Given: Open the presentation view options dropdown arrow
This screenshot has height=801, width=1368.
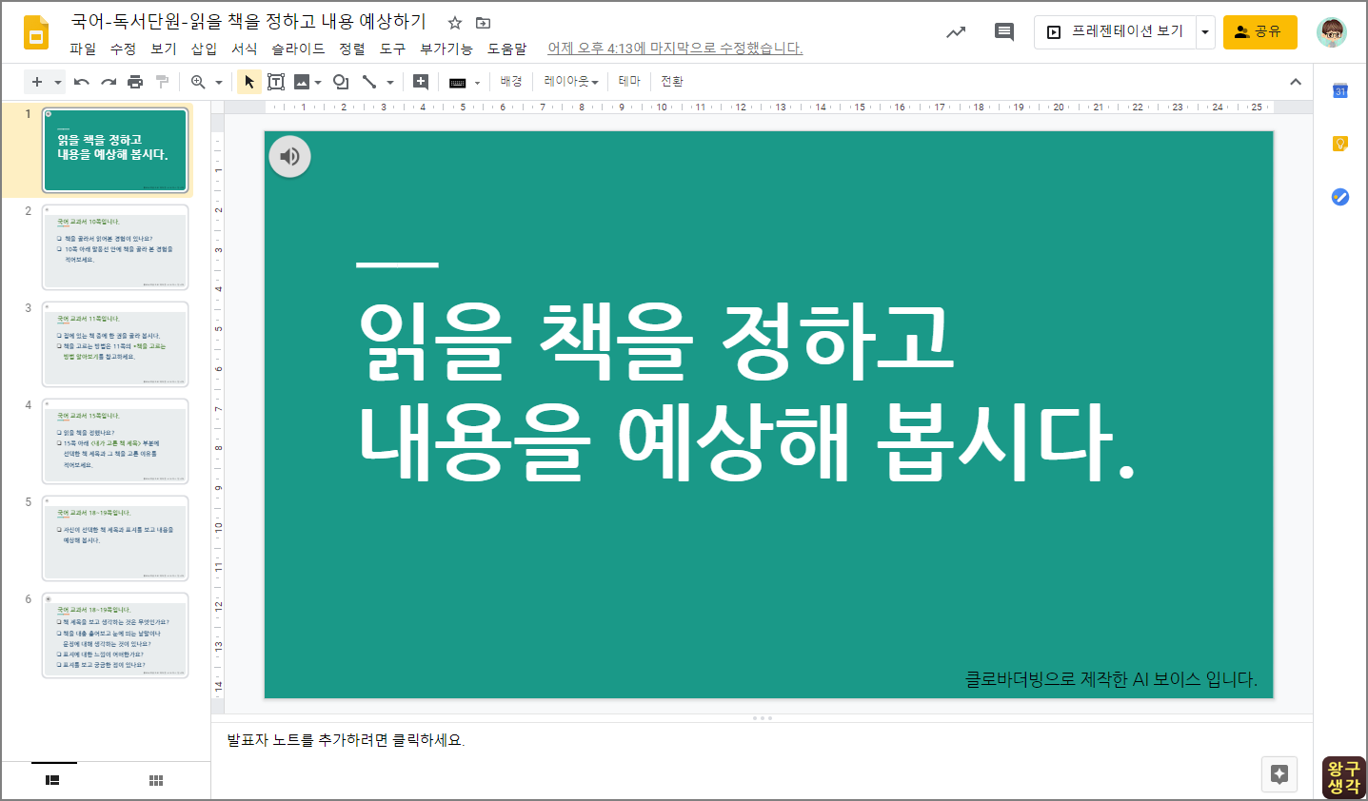Looking at the screenshot, I should (1205, 31).
